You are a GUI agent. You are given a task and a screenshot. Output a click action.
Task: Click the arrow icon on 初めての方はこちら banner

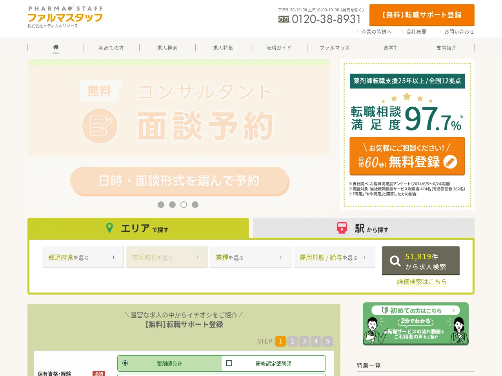[453, 310]
